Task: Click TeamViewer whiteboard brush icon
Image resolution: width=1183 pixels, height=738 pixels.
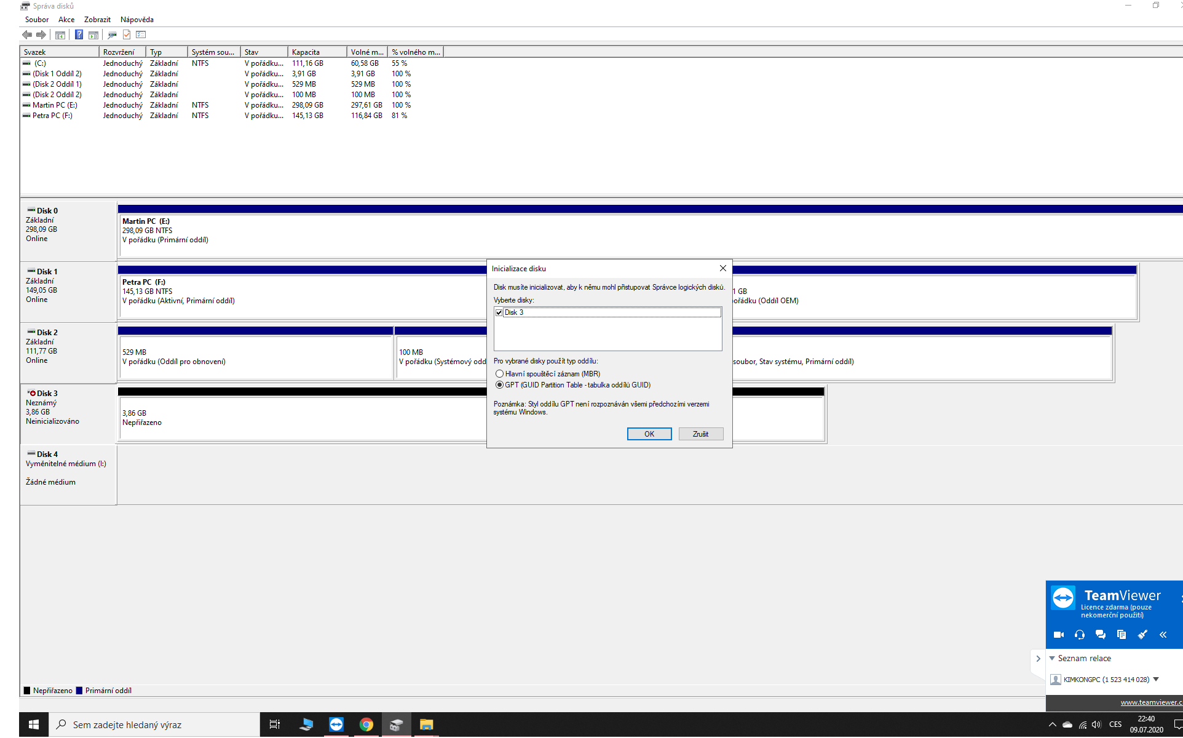Action: coord(1142,635)
